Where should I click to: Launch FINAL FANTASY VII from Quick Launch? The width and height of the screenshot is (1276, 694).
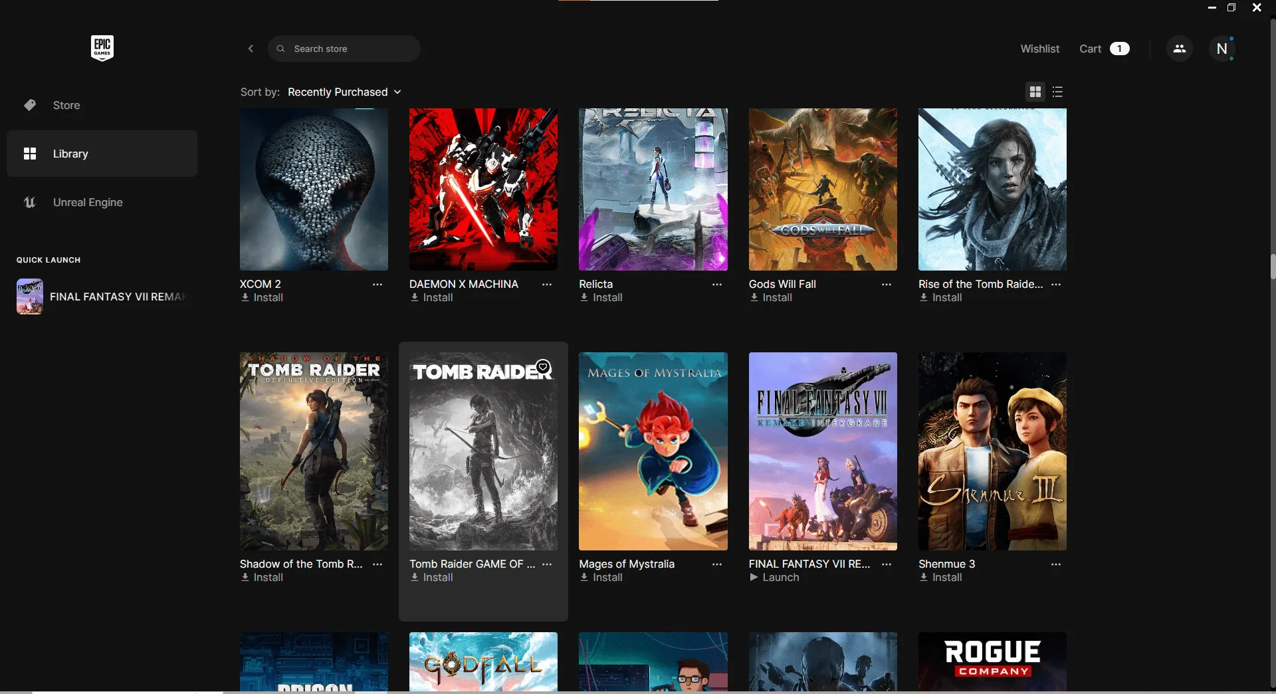coord(102,296)
